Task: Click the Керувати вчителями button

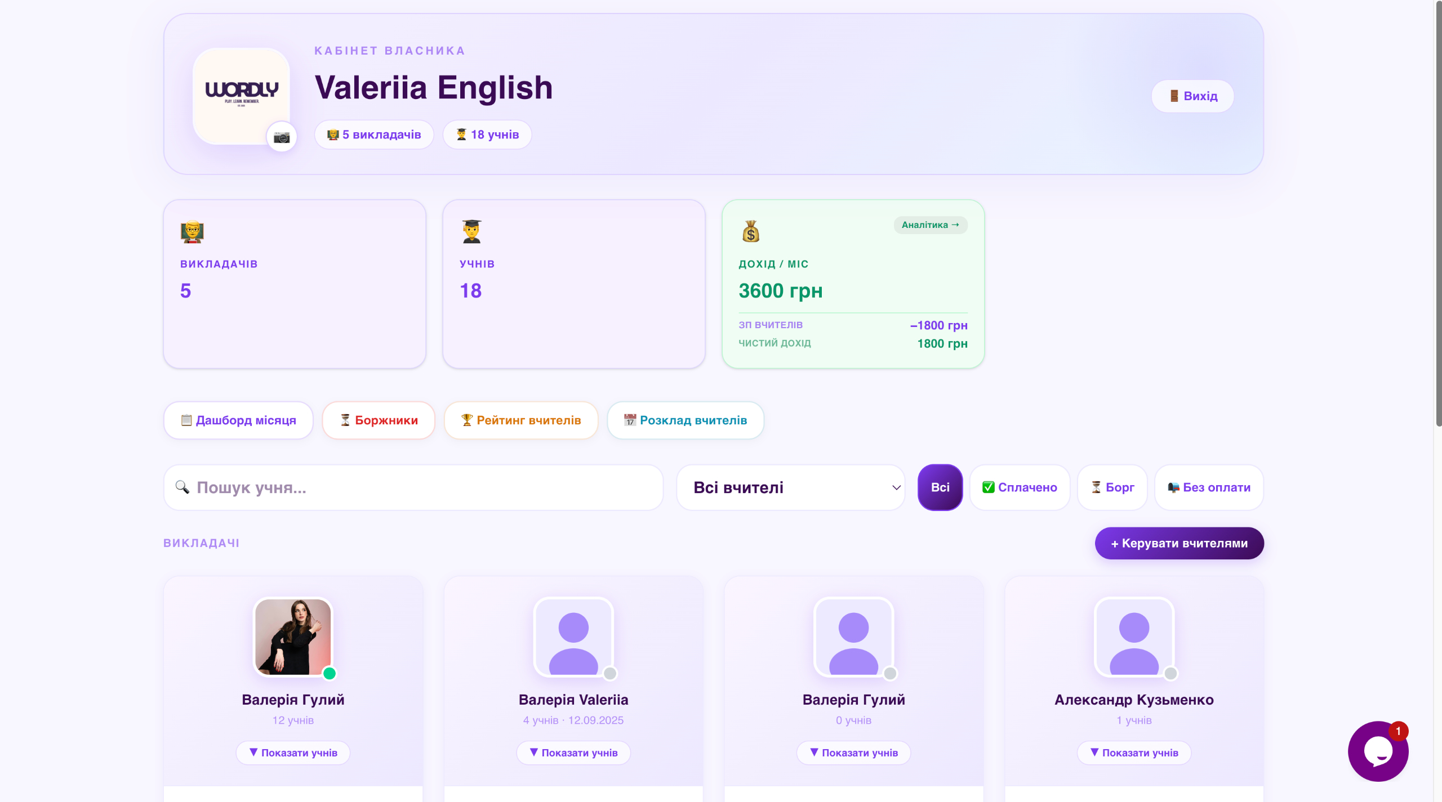Action: [x=1180, y=543]
